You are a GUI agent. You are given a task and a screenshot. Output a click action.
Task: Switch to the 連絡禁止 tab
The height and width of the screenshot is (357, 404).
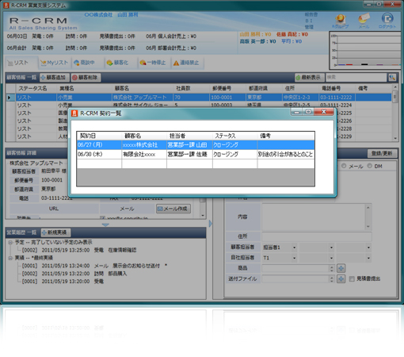(186, 63)
